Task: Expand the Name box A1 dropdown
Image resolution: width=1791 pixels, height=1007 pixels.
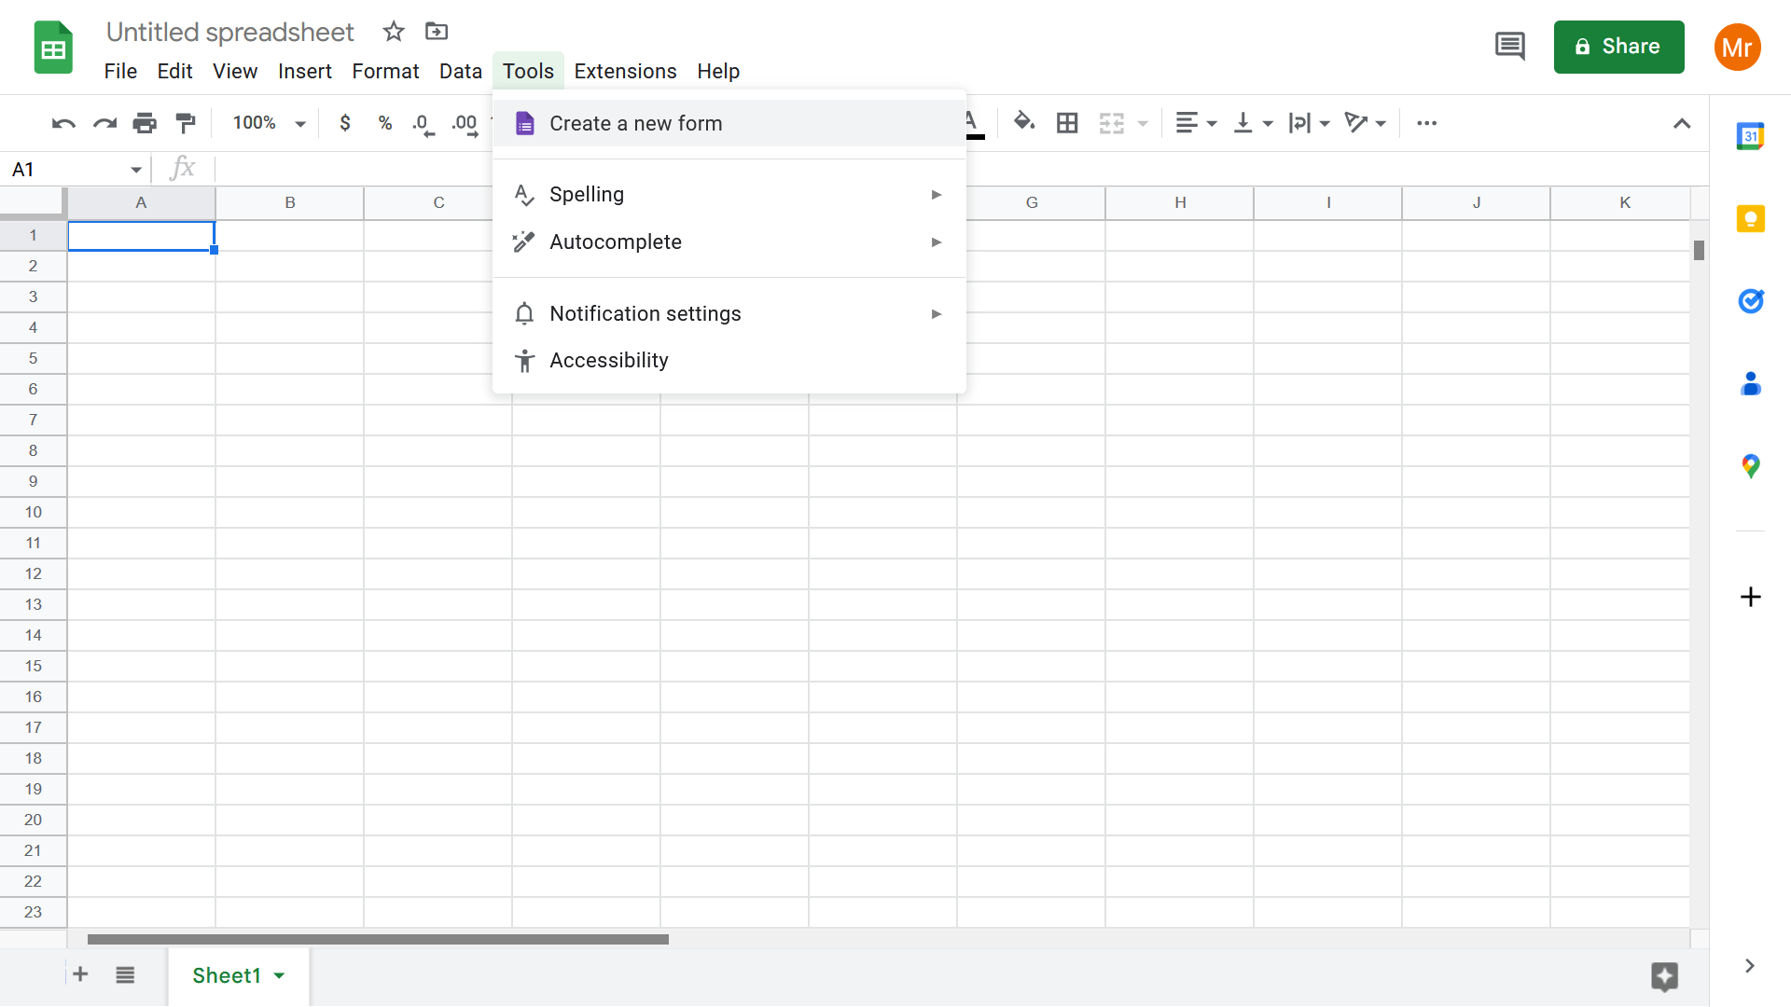Action: point(136,170)
